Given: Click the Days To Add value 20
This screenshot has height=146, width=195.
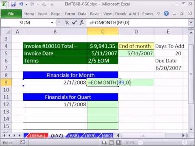Looking at the screenshot, I should (168, 53).
